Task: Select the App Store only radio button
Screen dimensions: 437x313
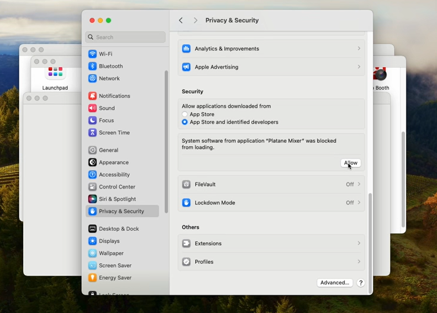Action: click(x=185, y=114)
